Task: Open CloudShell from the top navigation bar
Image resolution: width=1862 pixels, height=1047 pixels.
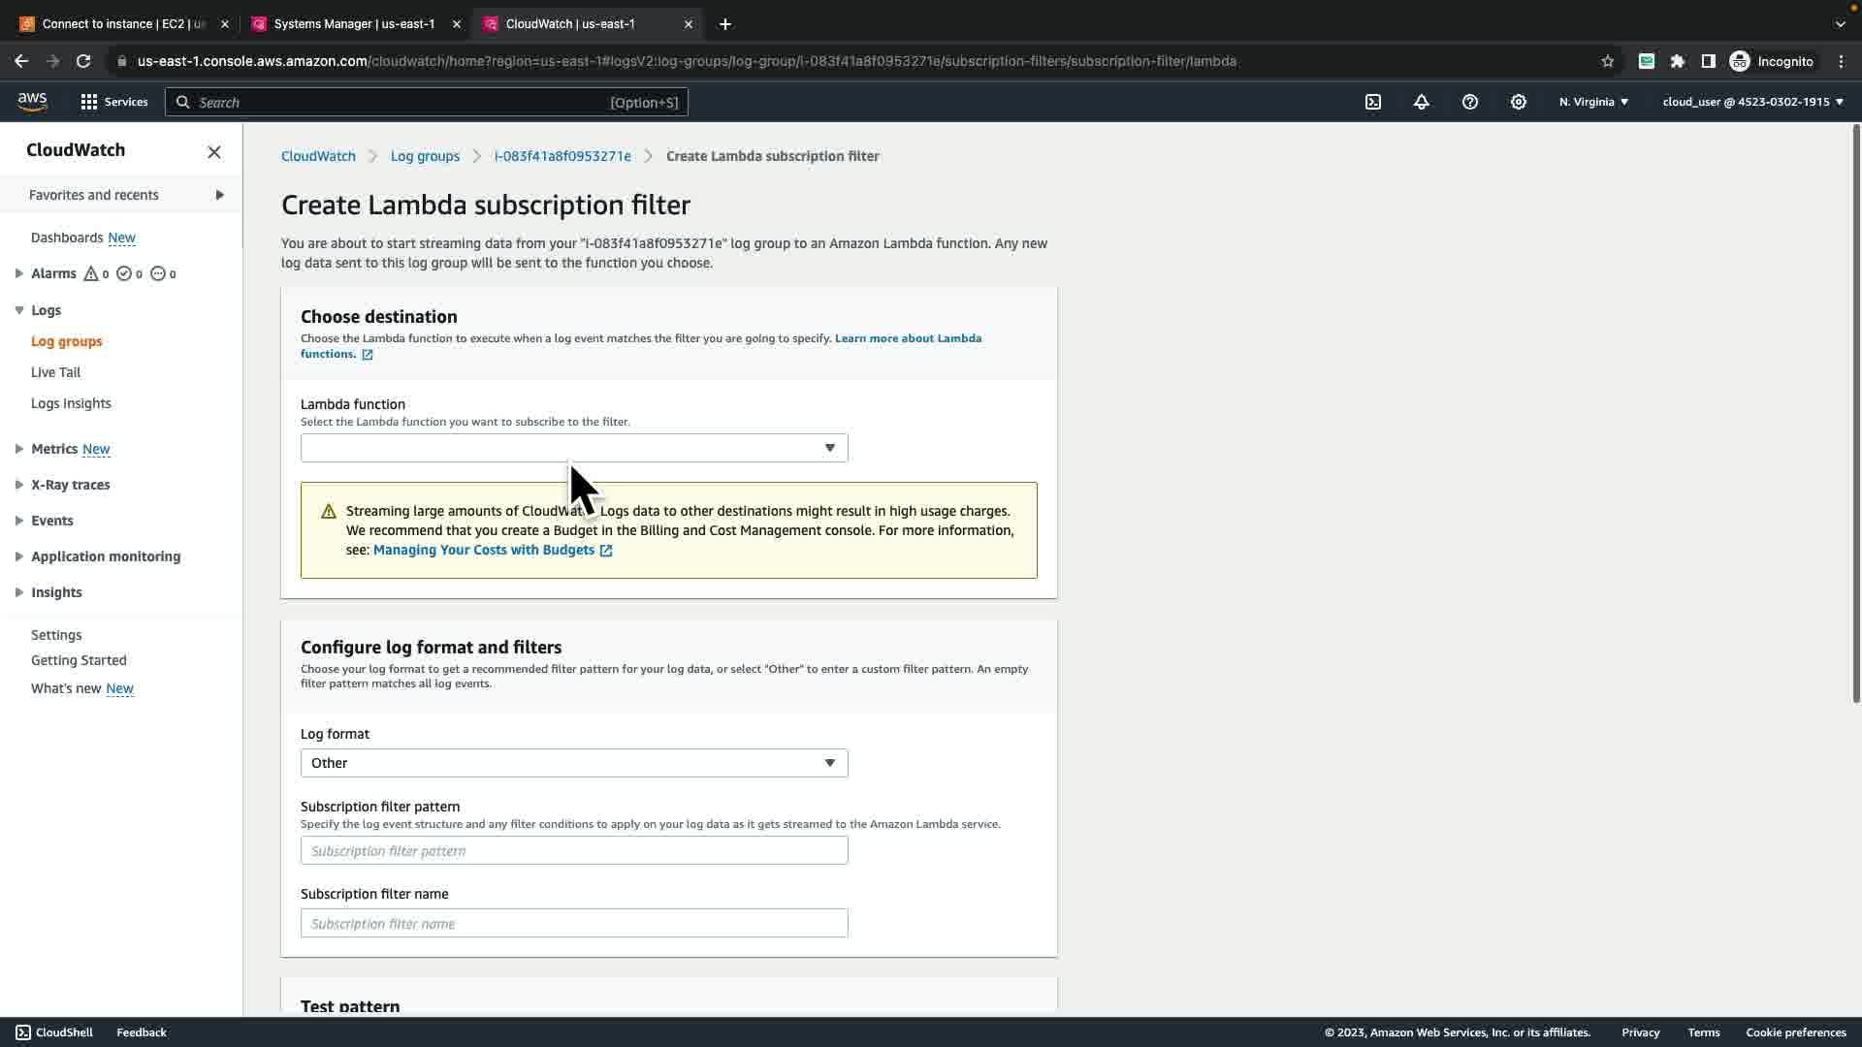Action: pos(1373,102)
